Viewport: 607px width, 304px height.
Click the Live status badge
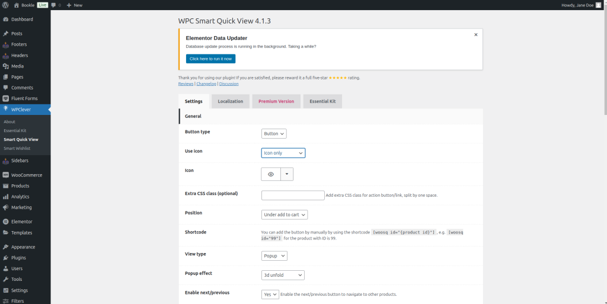click(42, 5)
